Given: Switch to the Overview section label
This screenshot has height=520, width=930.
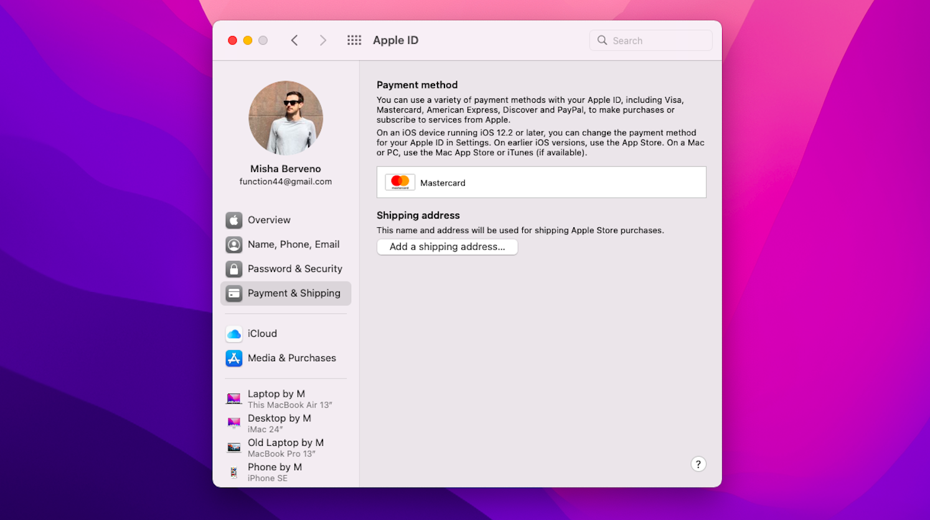Looking at the screenshot, I should point(269,220).
